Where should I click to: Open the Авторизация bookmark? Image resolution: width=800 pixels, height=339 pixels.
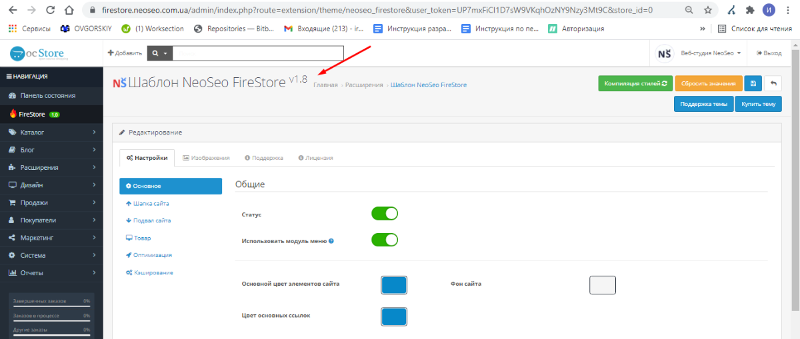576,29
